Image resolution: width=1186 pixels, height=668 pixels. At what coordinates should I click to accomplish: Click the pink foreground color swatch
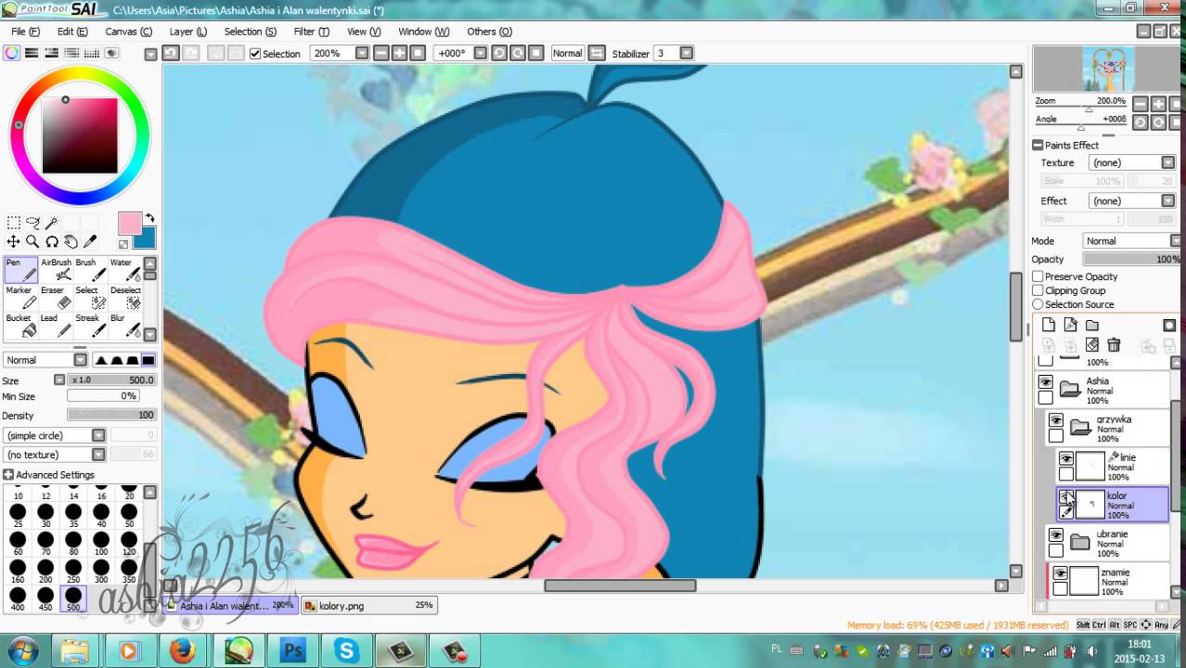[129, 224]
